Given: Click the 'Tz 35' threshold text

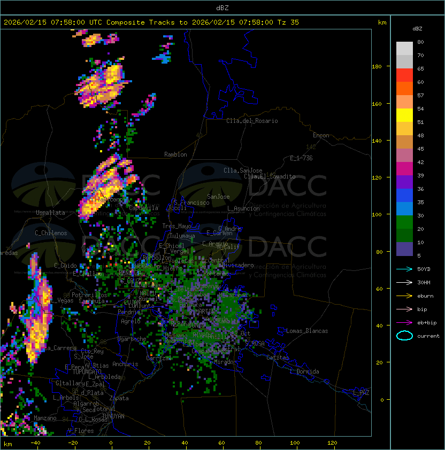Looking at the screenshot, I should pos(288,22).
